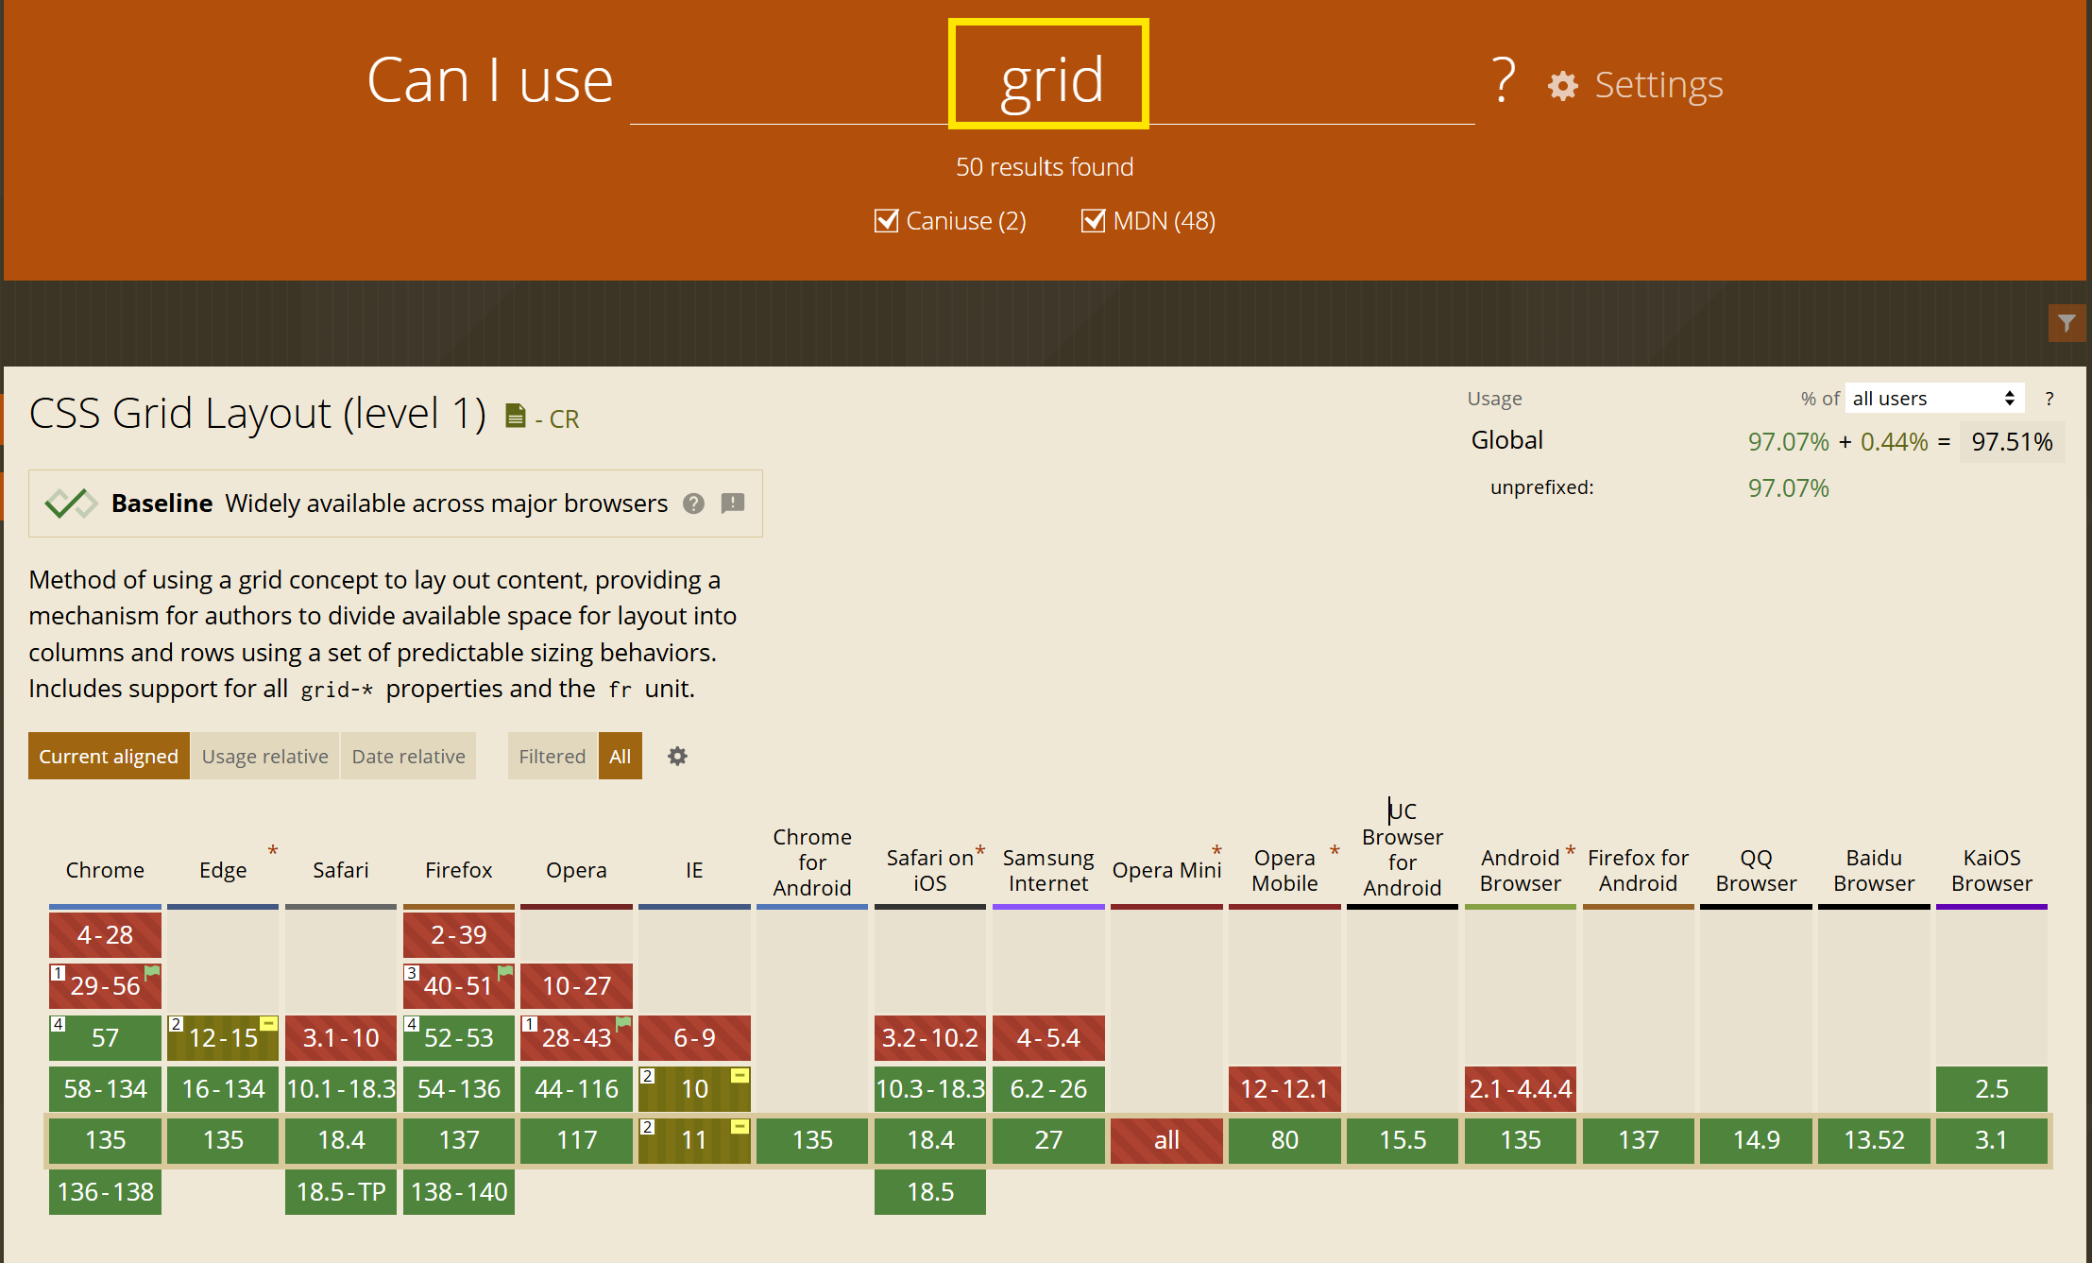2092x1263 pixels.
Task: Click the Settings gear icon in header
Action: 1562,86
